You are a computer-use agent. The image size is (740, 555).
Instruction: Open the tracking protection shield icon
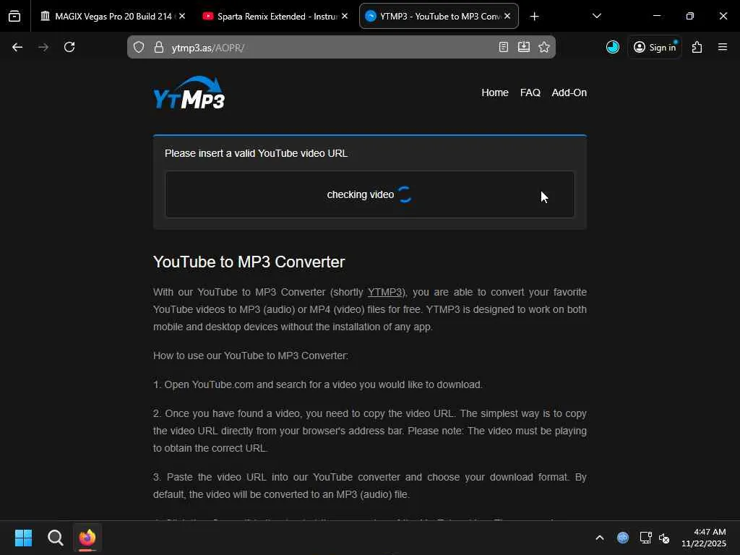pyautogui.click(x=139, y=47)
